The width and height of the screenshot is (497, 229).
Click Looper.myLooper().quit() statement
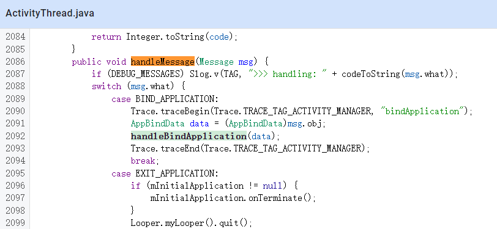[x=191, y=224]
